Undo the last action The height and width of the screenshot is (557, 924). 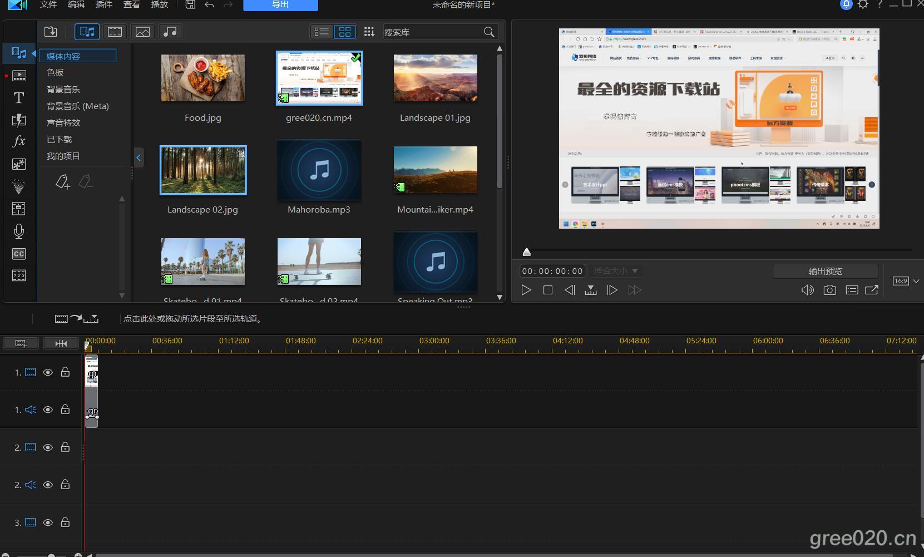pyautogui.click(x=209, y=4)
